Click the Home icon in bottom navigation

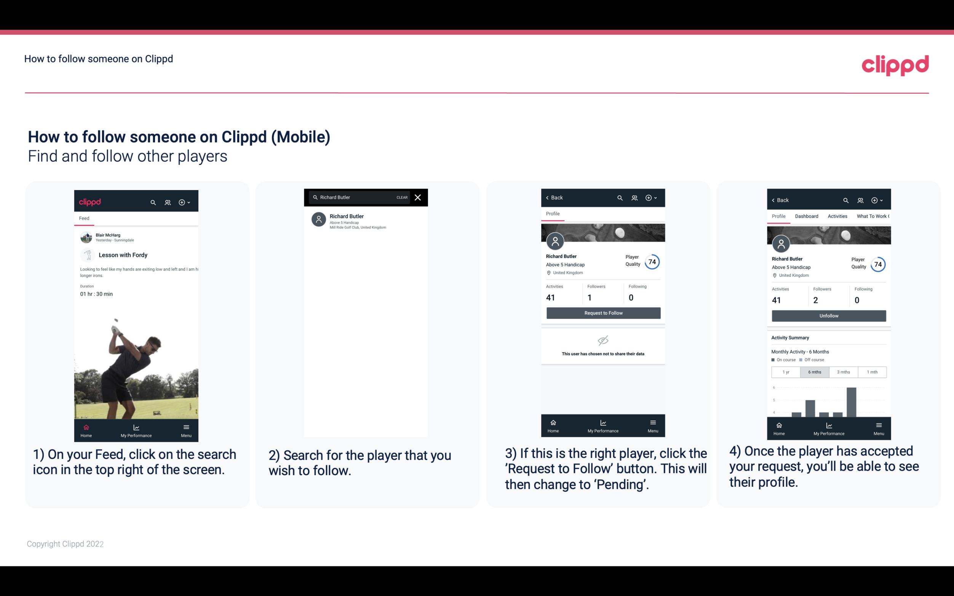(86, 426)
